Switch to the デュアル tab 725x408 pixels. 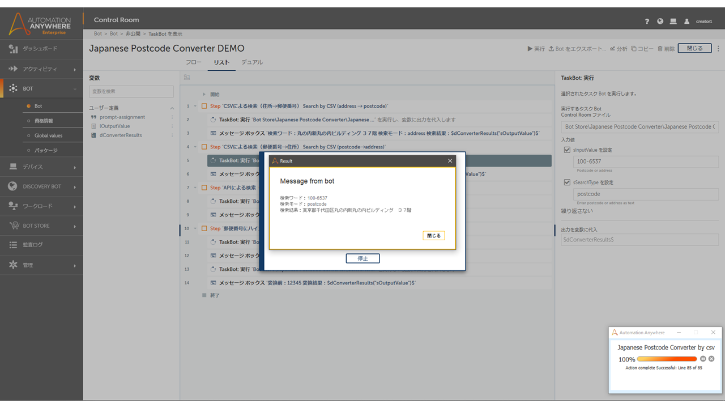pos(252,62)
